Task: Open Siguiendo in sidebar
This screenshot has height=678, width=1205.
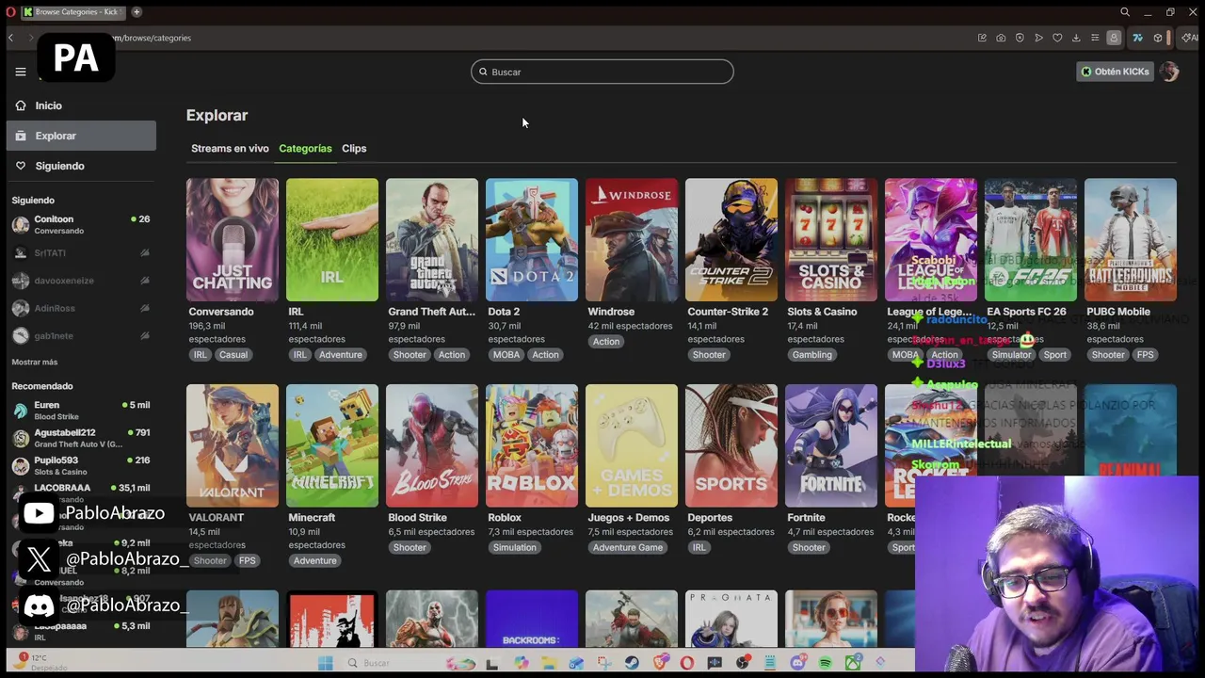Action: (x=81, y=166)
